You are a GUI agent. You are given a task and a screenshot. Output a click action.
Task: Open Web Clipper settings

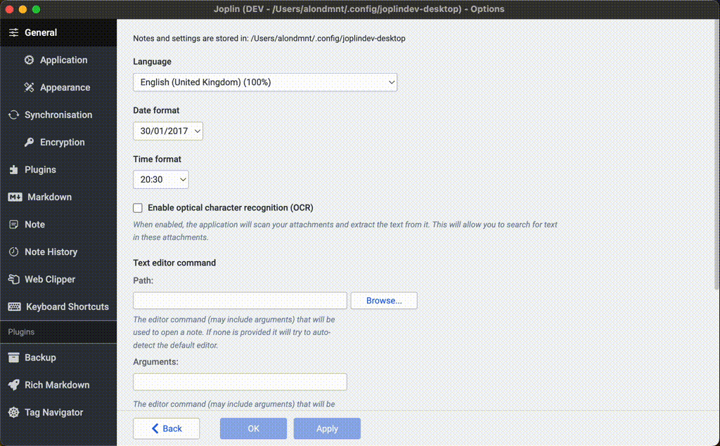58,279
